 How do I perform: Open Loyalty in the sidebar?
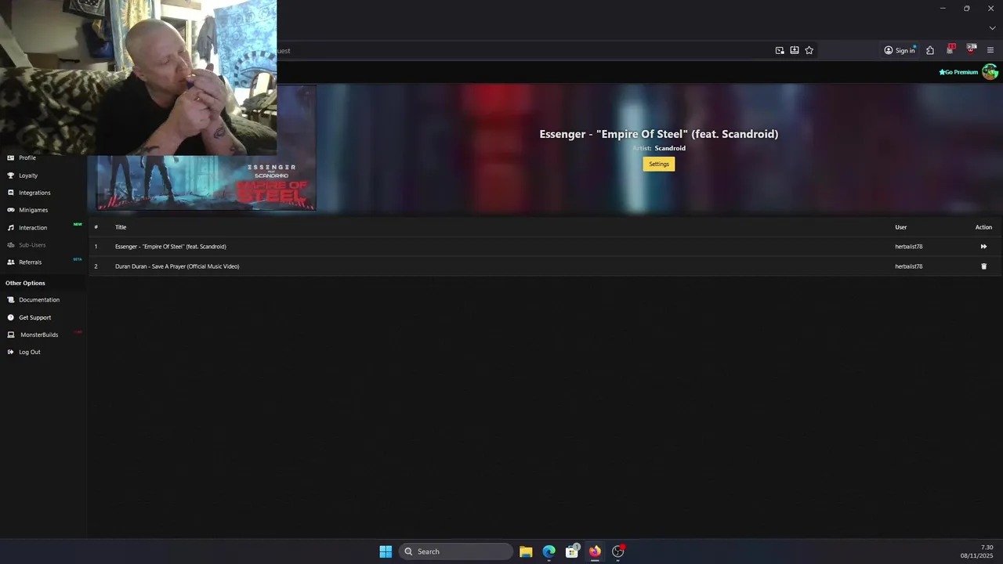[x=28, y=175]
